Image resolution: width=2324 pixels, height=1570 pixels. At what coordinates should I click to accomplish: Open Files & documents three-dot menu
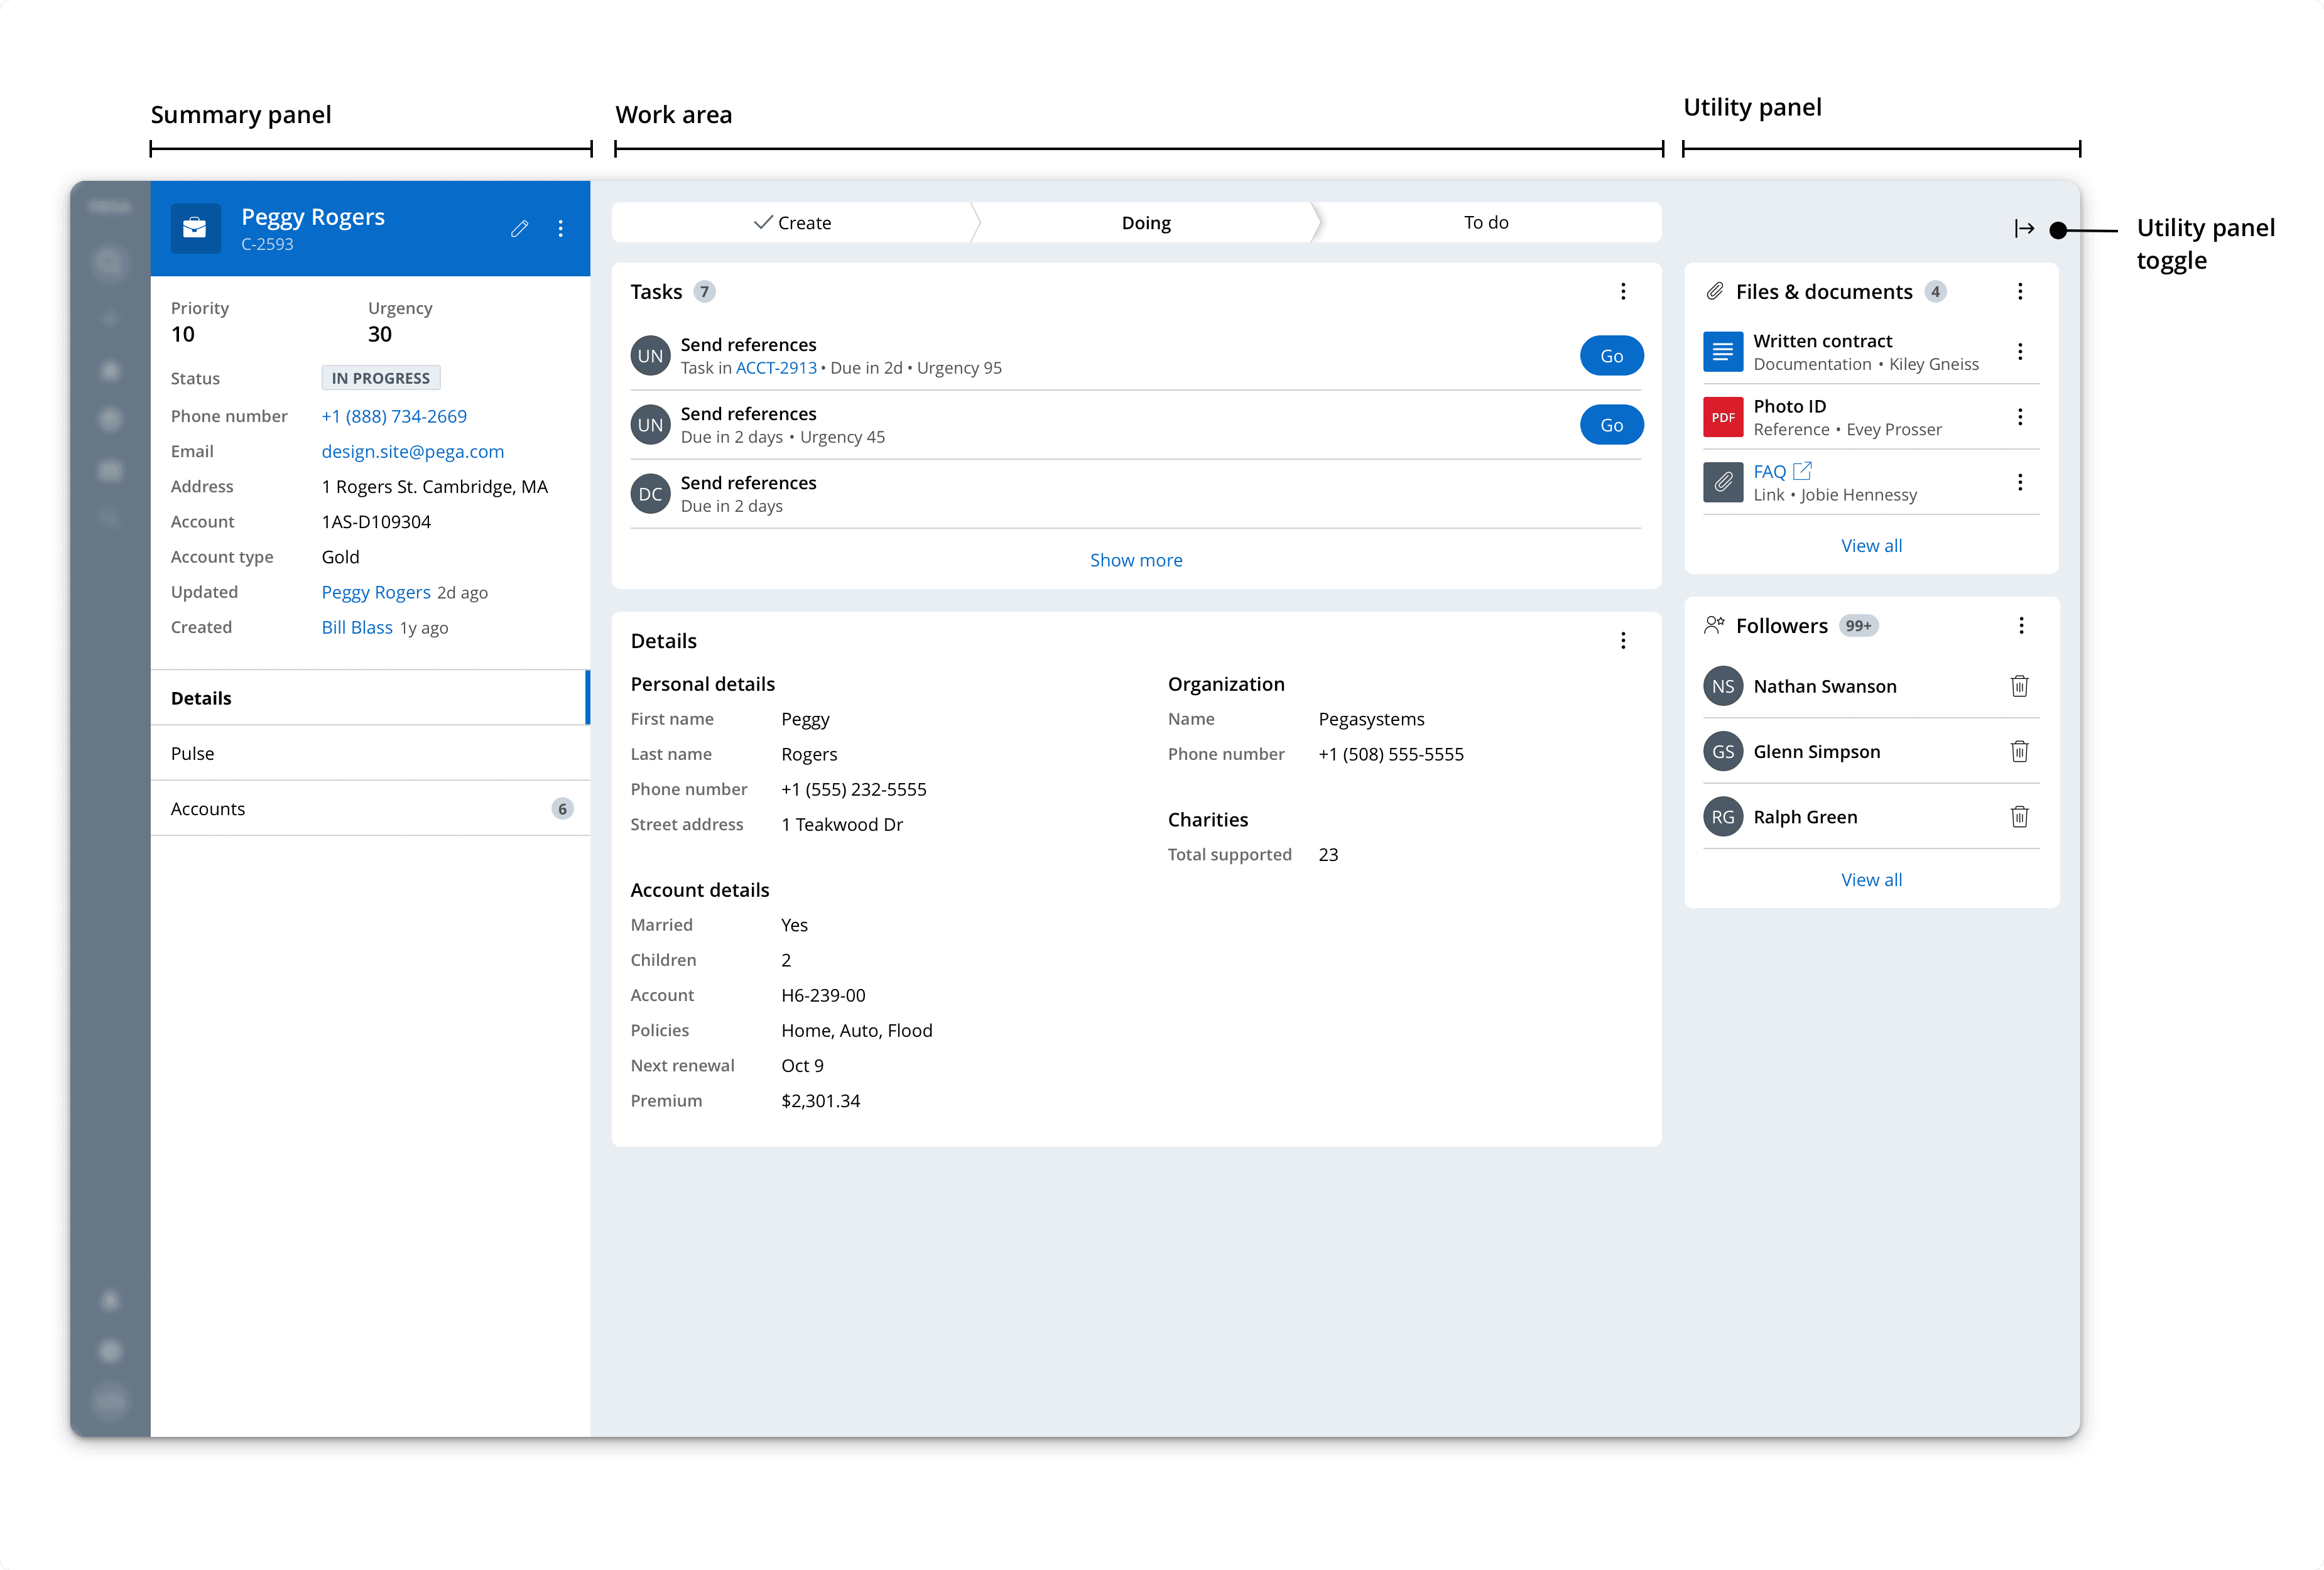tap(2020, 291)
